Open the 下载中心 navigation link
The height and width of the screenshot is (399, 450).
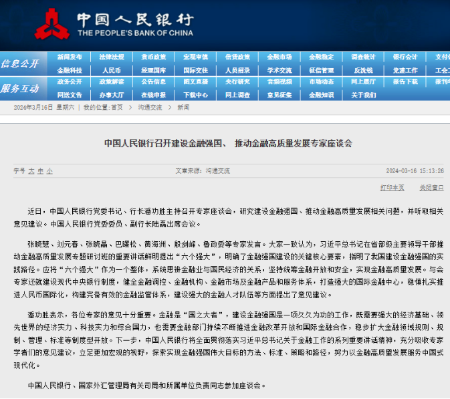click(x=195, y=95)
